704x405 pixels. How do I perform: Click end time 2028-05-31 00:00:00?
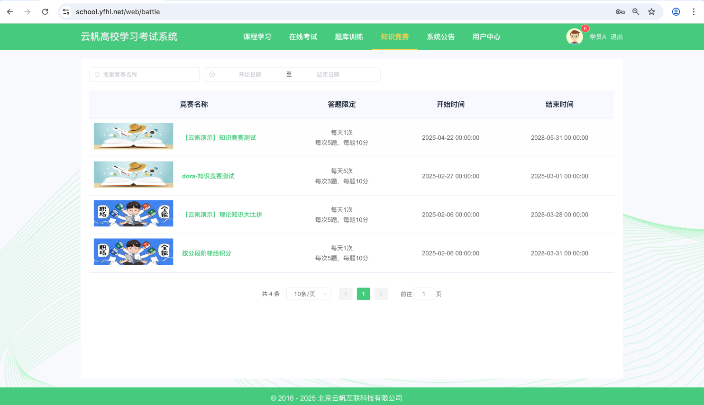tap(560, 138)
